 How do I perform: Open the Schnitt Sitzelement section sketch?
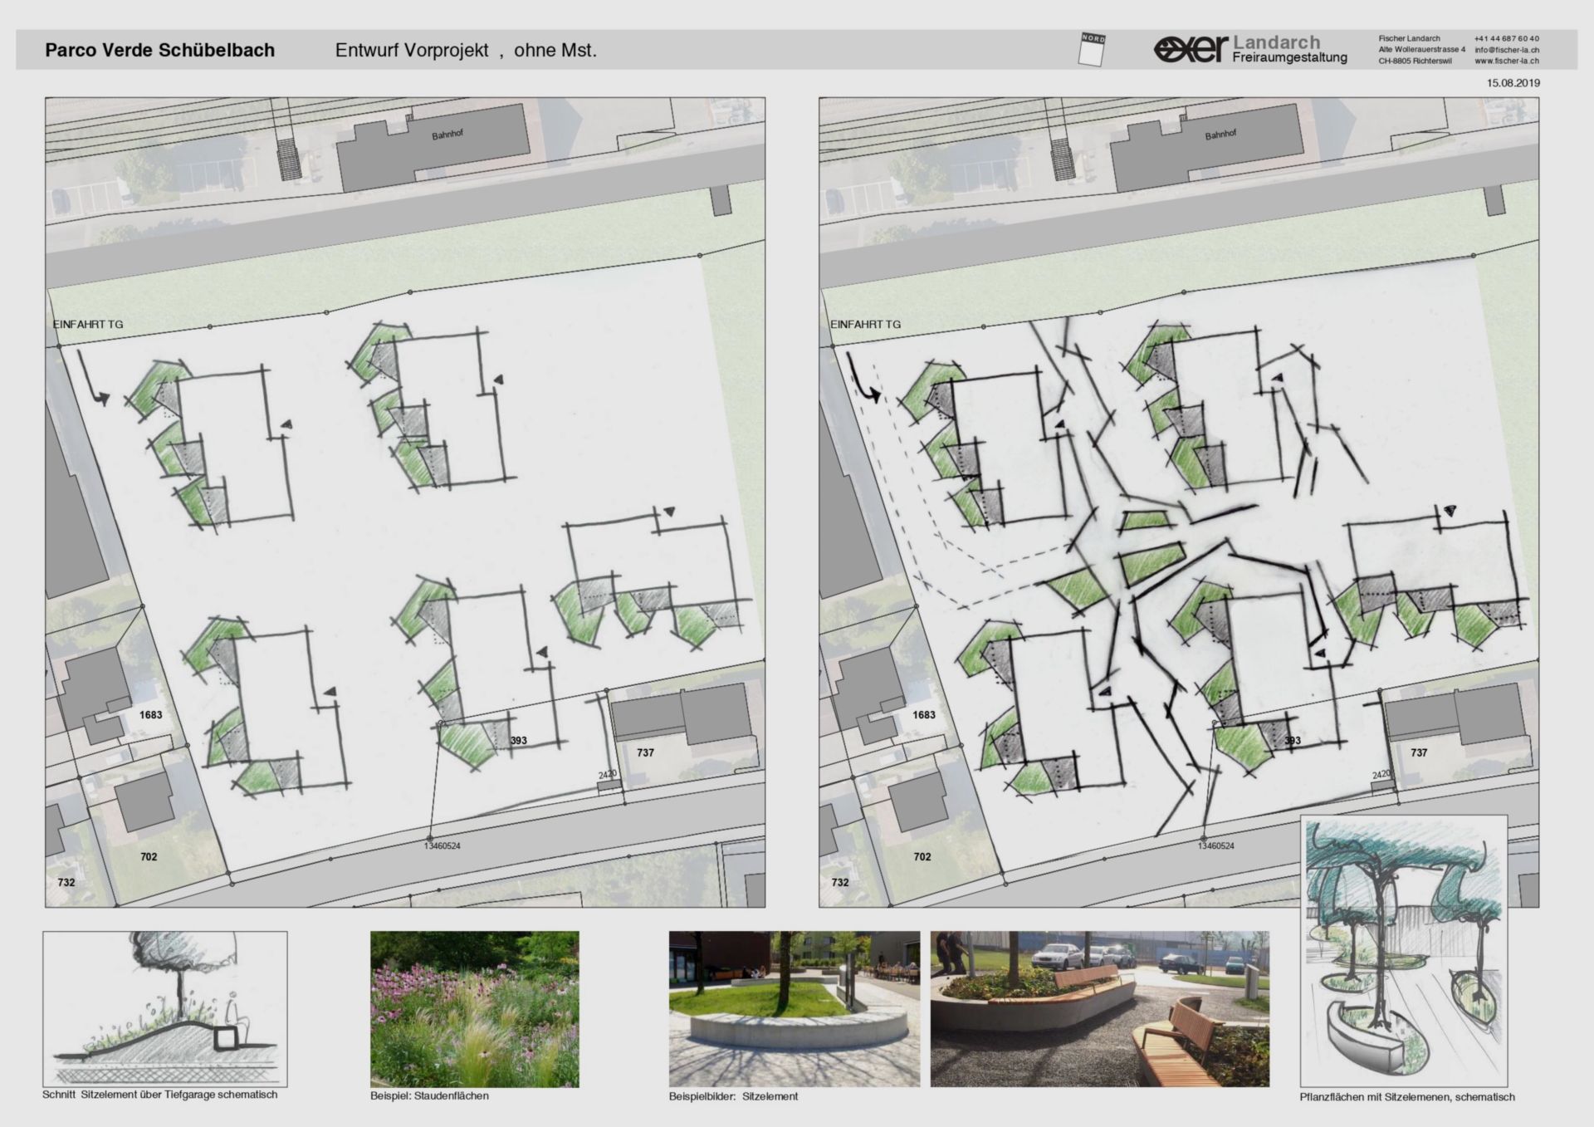click(x=164, y=1008)
